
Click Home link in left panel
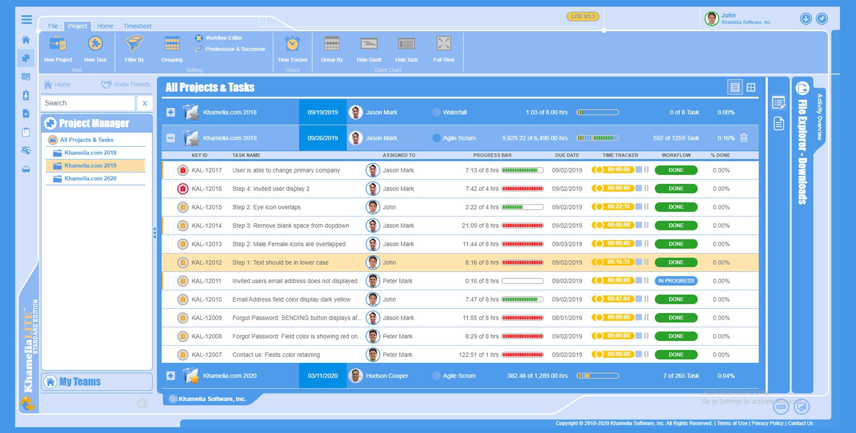pos(58,84)
